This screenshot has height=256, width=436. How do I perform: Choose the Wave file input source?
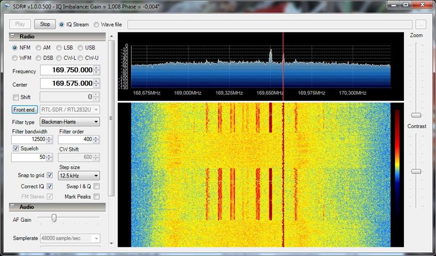point(97,25)
